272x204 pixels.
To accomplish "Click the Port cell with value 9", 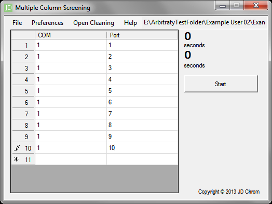I will click(142, 137).
